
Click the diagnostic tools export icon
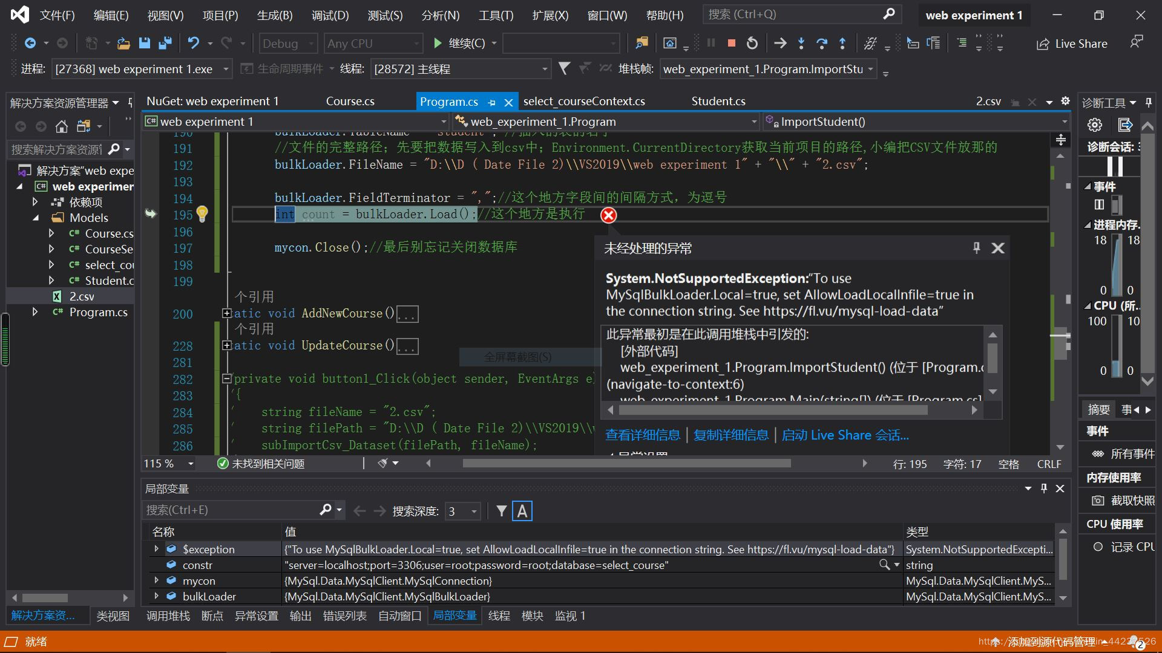1124,125
